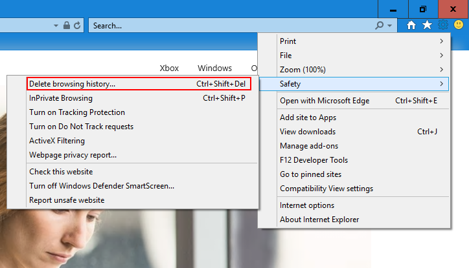
Task: Close the Internet Explorer window
Action: (x=453, y=9)
